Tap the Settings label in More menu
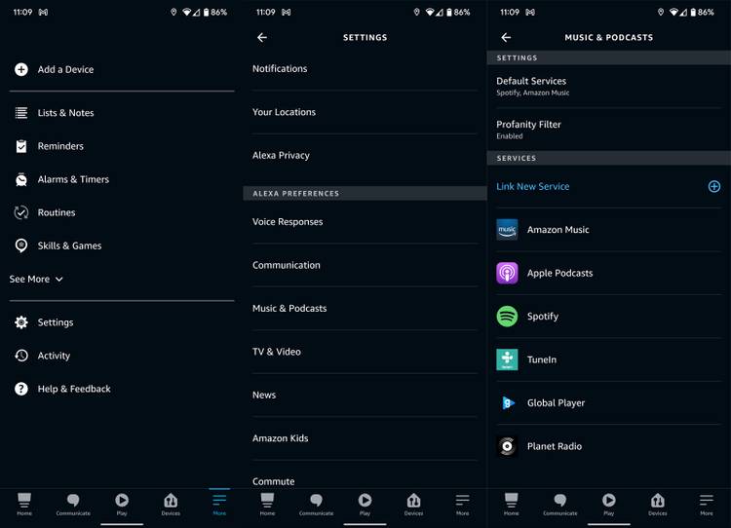 coord(56,322)
